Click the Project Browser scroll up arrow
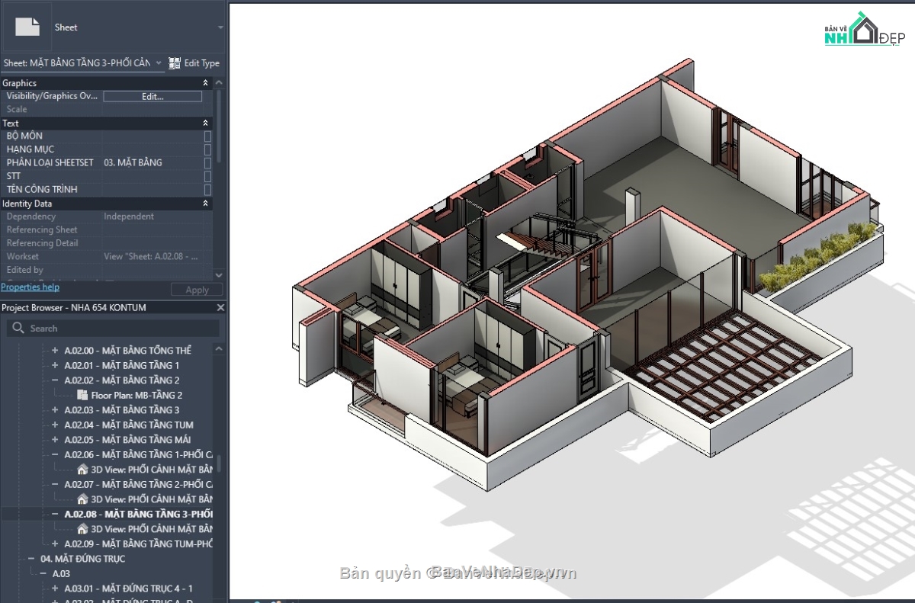This screenshot has height=603, width=915. click(x=220, y=348)
